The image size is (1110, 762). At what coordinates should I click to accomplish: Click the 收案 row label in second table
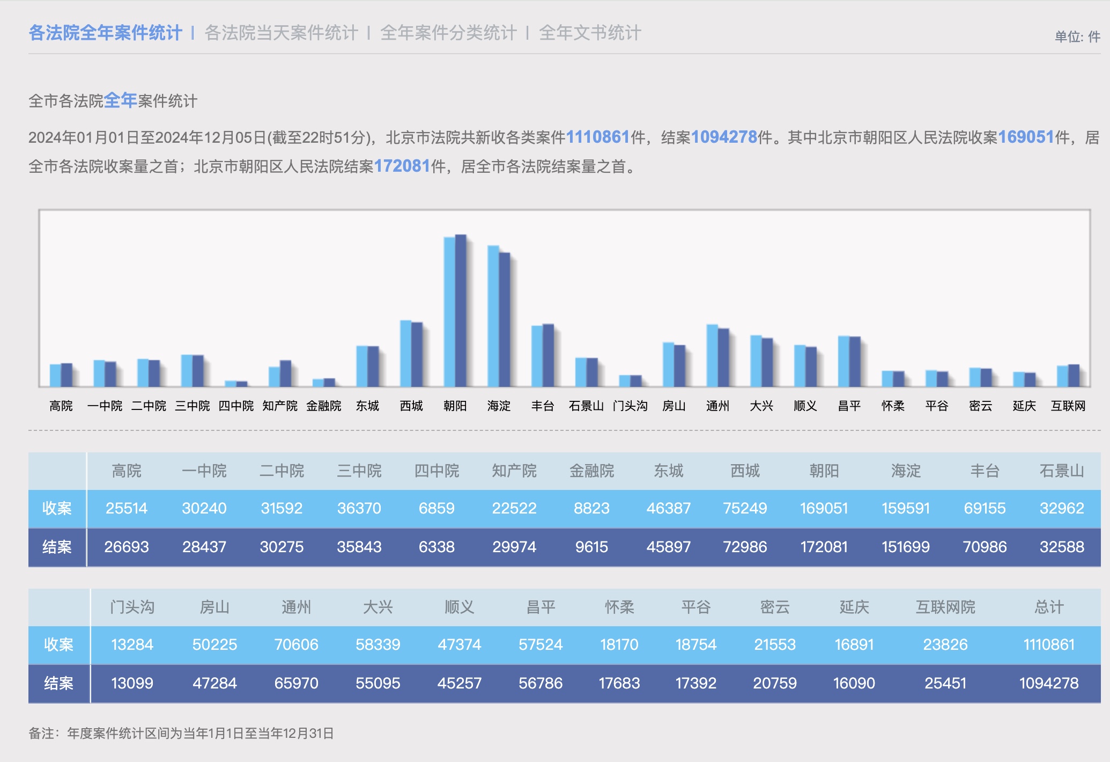(58, 644)
